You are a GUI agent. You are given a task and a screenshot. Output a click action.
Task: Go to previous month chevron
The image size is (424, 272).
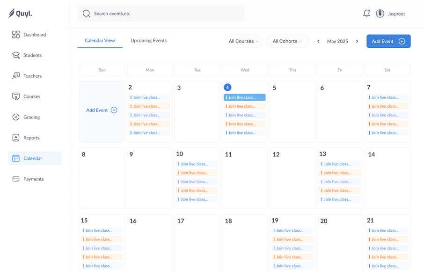318,41
